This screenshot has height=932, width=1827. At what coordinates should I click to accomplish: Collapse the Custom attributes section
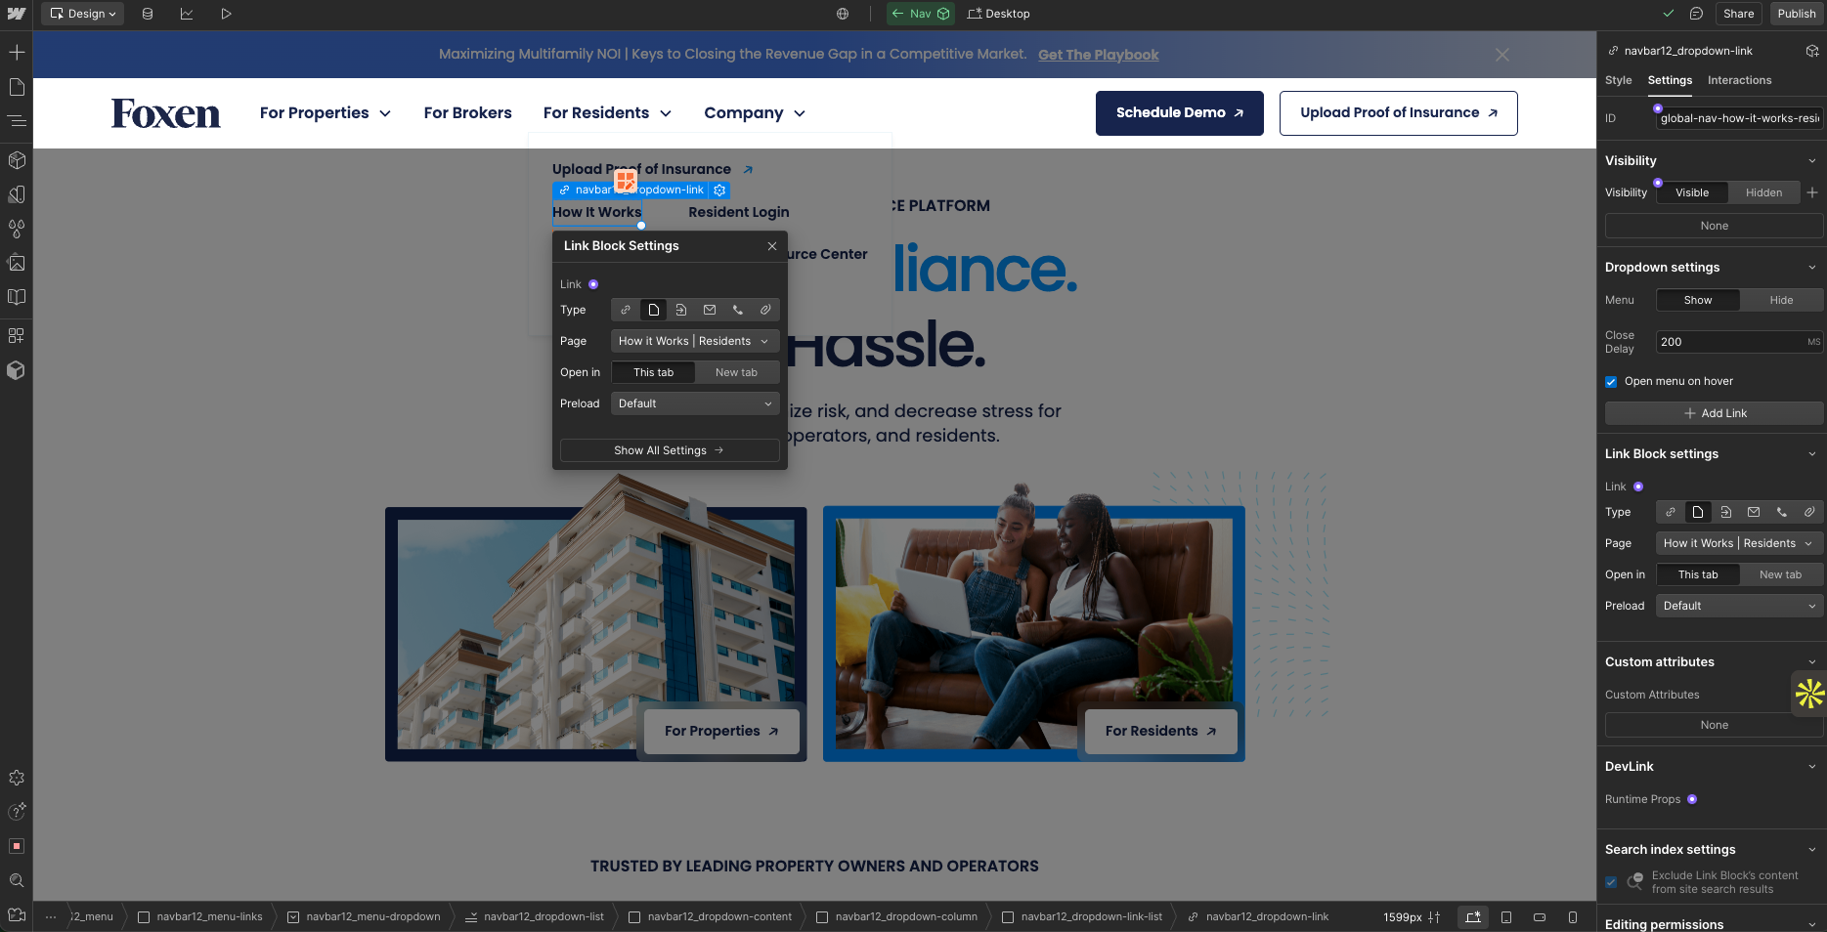pyautogui.click(x=1811, y=662)
